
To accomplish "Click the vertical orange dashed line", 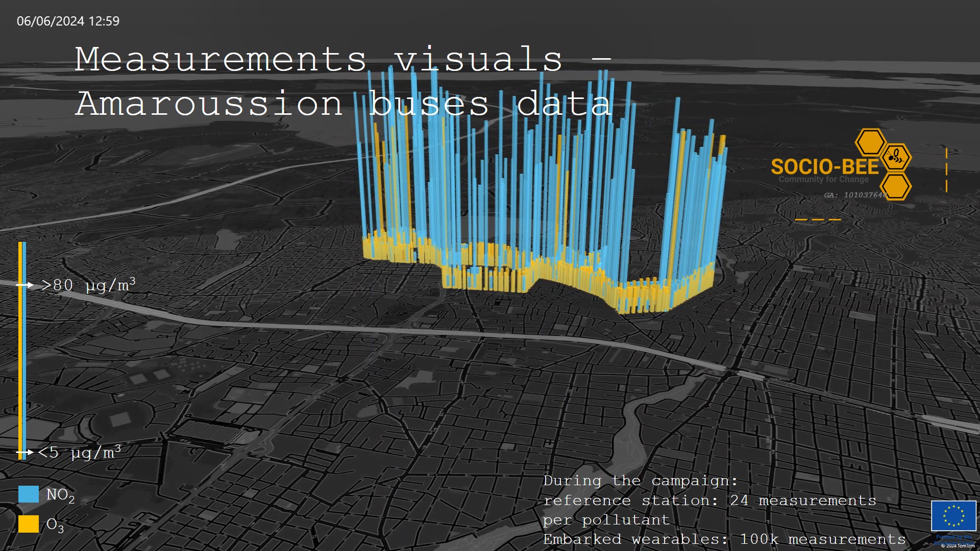I will point(946,170).
